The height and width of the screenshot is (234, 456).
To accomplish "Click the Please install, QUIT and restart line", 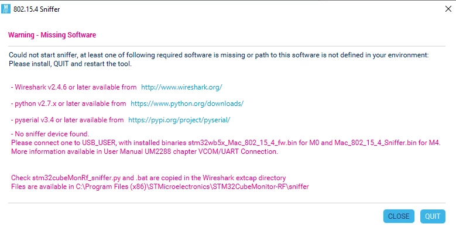I will (x=70, y=64).
